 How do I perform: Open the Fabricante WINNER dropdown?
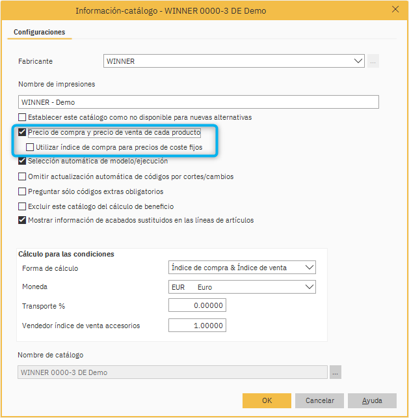coord(358,61)
